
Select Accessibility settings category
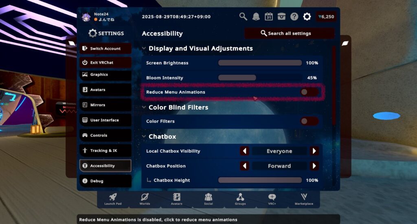tap(105, 166)
